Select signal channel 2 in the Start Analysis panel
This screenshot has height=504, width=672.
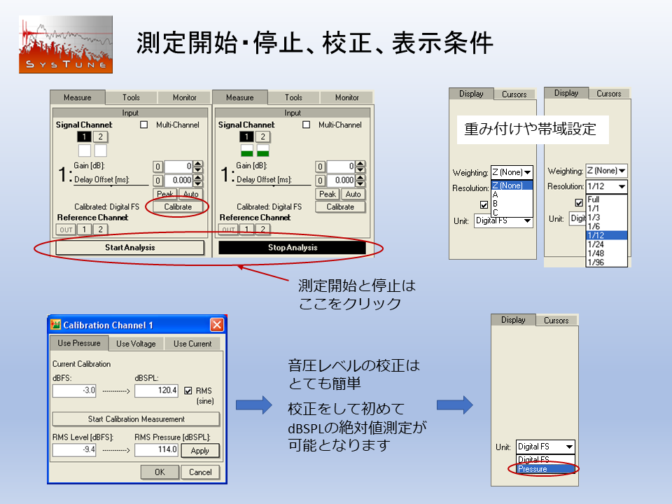point(100,136)
